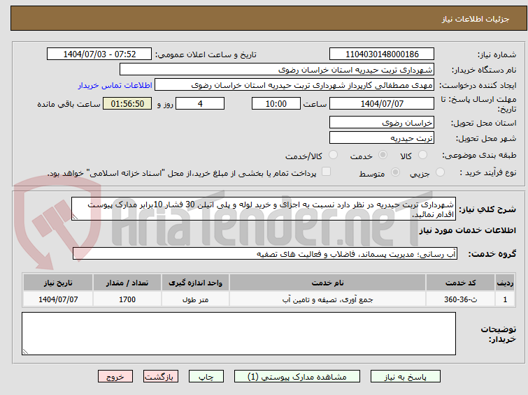Image resolution: width=528 pixels, height=395 pixels.
Task: Open اطلاعات تماس خریدار link
Action: (115, 85)
